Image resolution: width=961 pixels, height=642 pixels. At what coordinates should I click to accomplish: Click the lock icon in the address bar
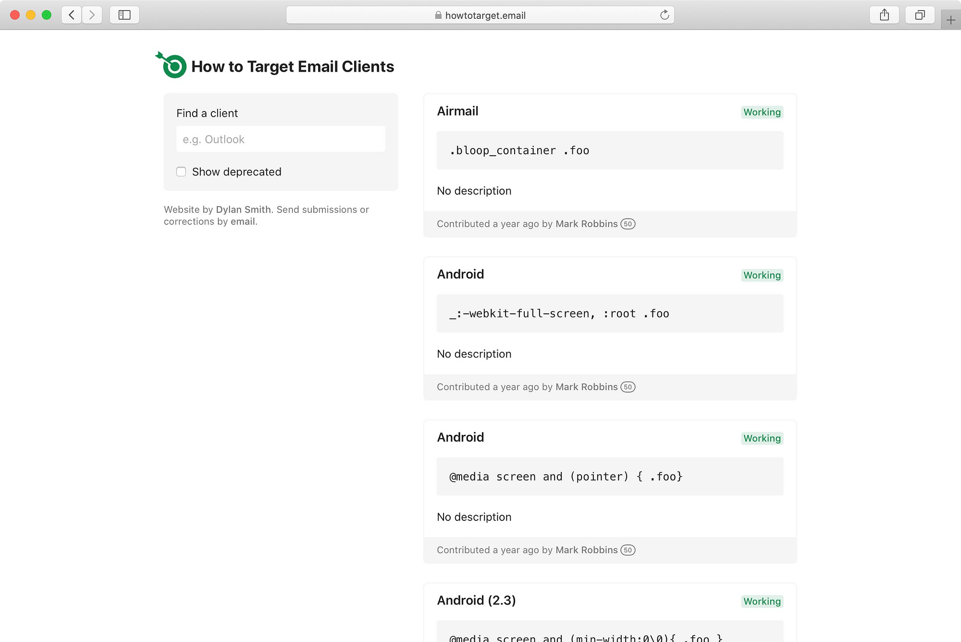click(x=438, y=15)
